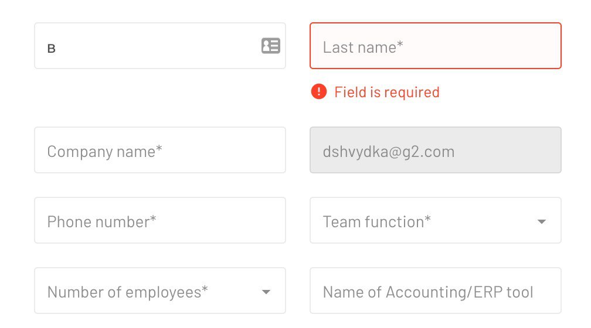Focus the Name of Accounting/ERP tool field
This screenshot has width=591, height=328.
click(x=435, y=291)
